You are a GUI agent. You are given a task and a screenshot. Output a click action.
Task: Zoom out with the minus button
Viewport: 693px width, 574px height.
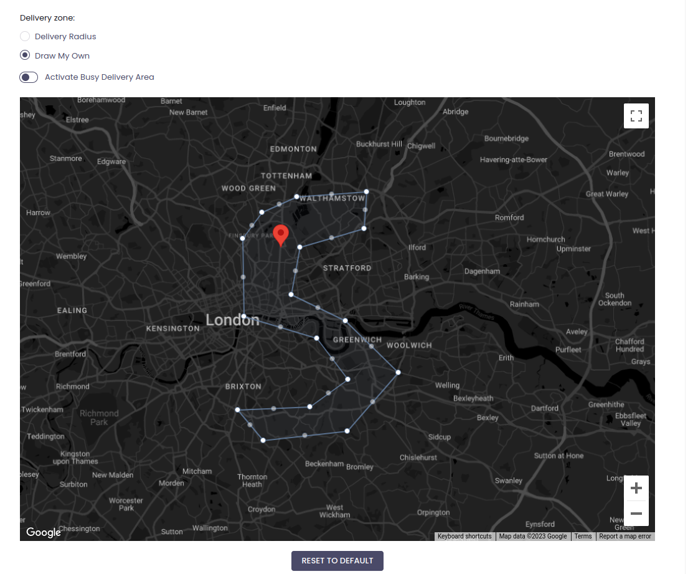636,514
